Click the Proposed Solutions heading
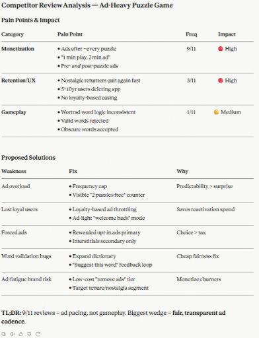This screenshot has width=259, height=338. tap(28, 158)
